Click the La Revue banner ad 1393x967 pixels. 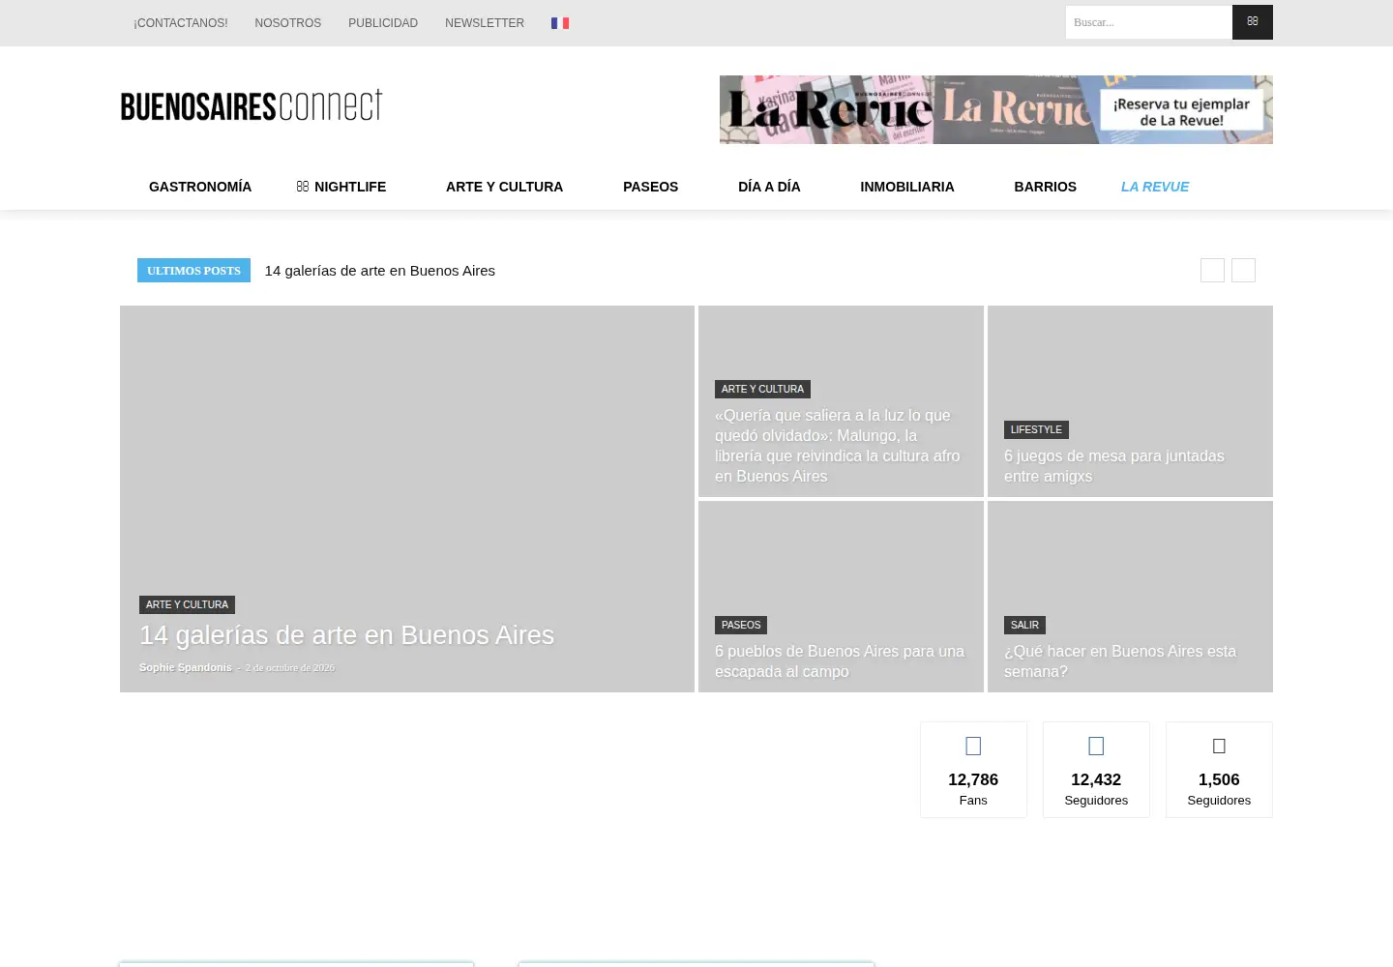tap(996, 110)
